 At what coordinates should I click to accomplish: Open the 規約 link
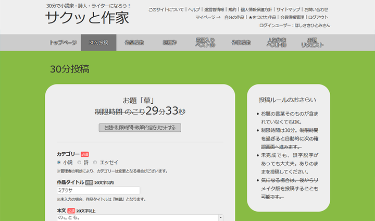[x=232, y=9]
